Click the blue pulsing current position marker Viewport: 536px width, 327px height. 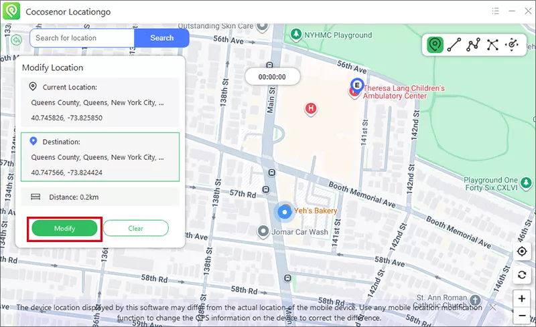point(284,212)
